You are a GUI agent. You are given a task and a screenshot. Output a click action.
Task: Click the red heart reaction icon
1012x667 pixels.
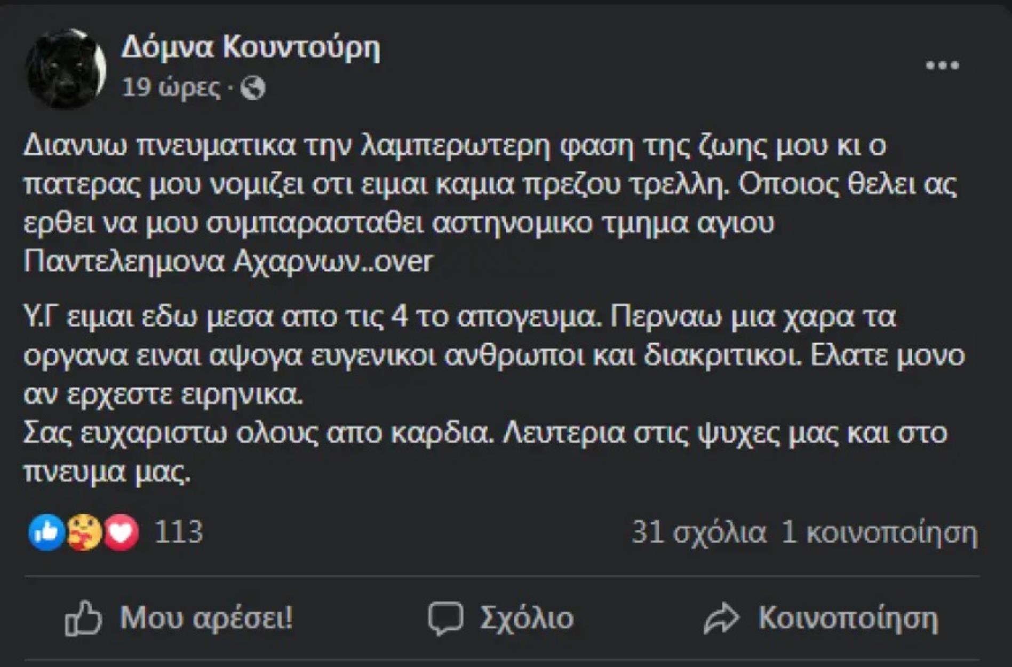pyautogui.click(x=120, y=530)
